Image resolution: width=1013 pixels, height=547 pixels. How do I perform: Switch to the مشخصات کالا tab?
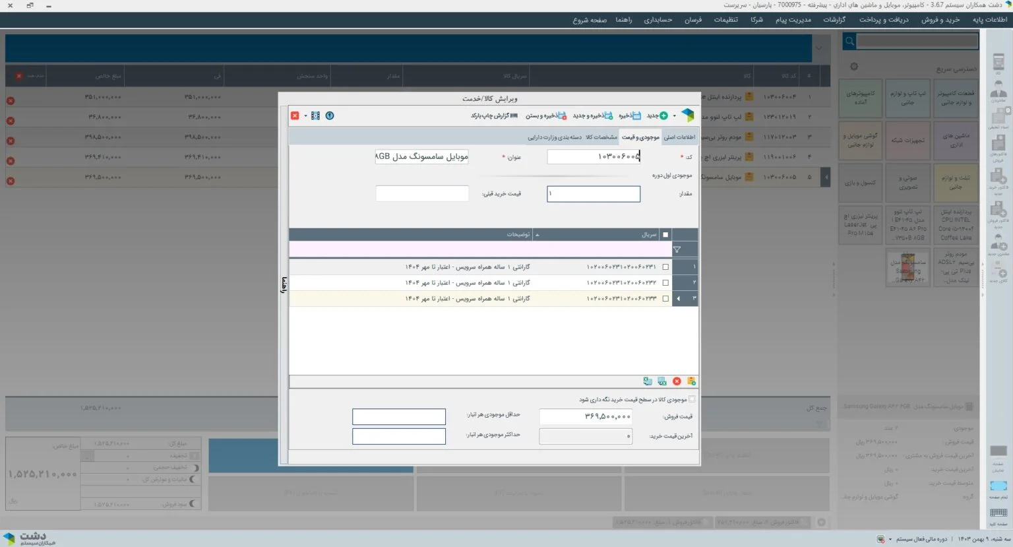coord(601,137)
